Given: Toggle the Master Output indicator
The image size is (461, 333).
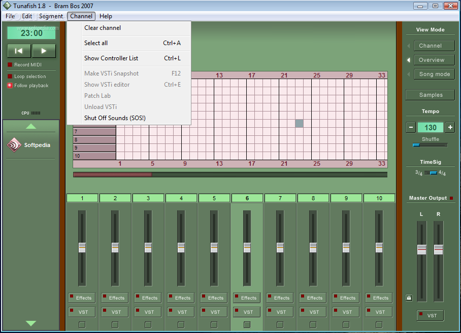Looking at the screenshot, I should [x=451, y=198].
